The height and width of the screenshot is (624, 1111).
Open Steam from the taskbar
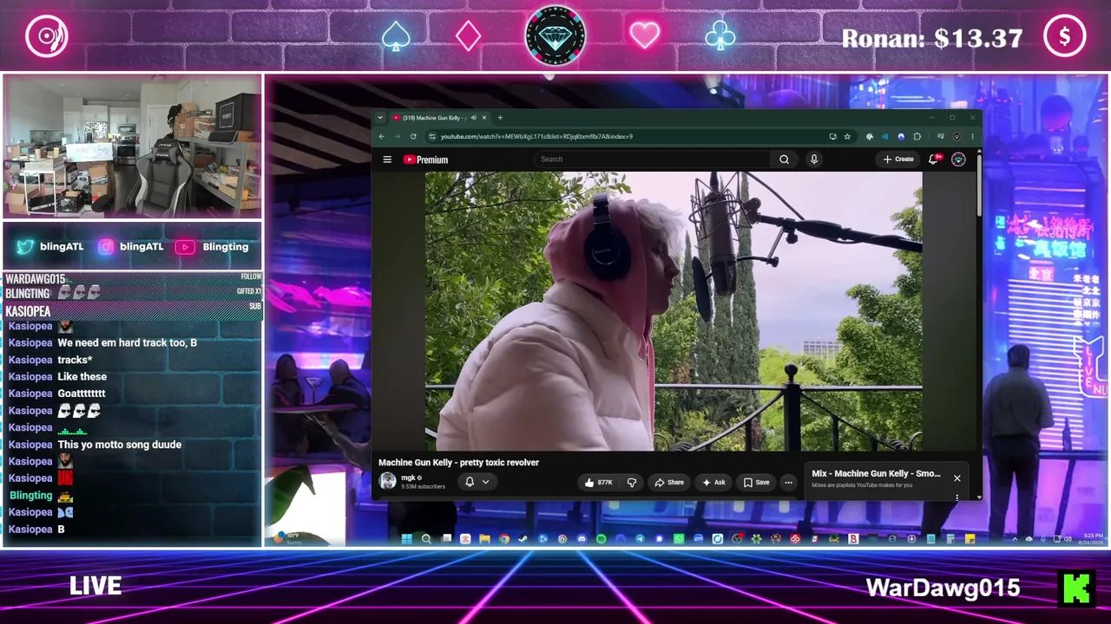tap(523, 539)
